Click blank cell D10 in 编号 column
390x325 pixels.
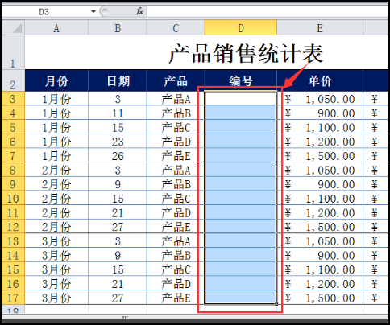click(x=241, y=199)
